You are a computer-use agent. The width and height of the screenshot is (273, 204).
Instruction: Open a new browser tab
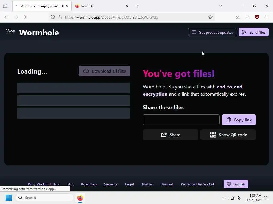(137, 6)
